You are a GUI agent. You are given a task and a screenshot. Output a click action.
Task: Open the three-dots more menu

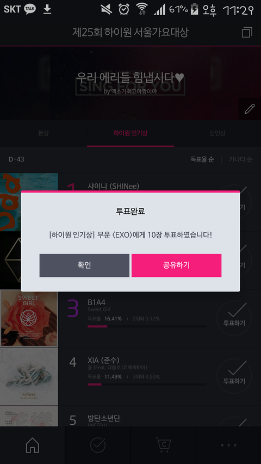pyautogui.click(x=228, y=445)
